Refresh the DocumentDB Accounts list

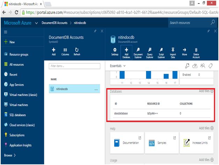pos(77,52)
